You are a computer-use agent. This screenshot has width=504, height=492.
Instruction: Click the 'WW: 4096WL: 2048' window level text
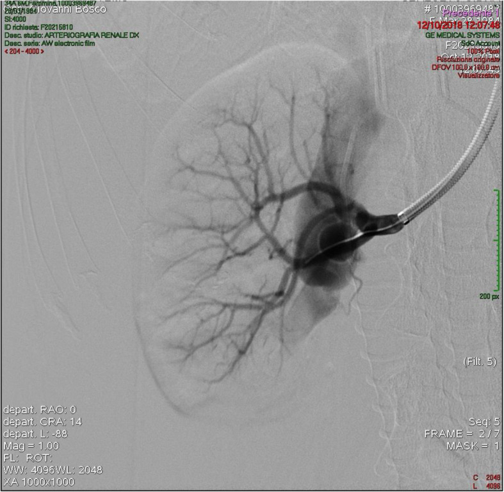coord(53,470)
